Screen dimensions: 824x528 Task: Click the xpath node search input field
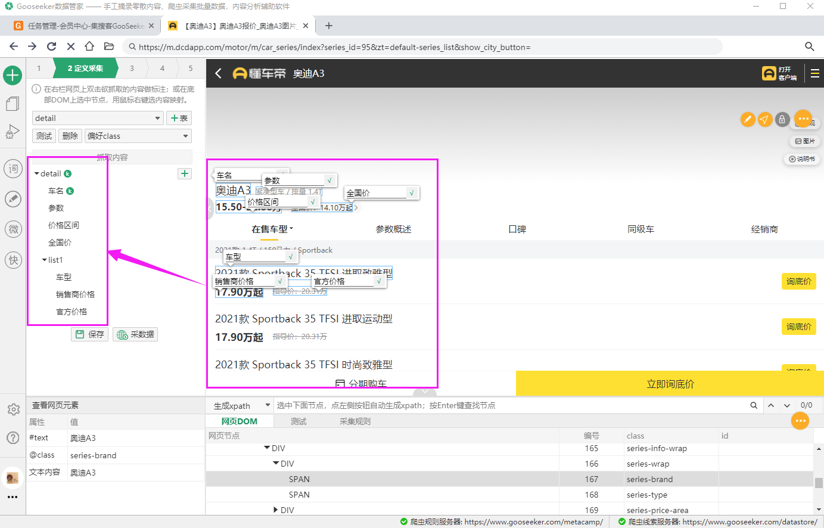click(509, 405)
